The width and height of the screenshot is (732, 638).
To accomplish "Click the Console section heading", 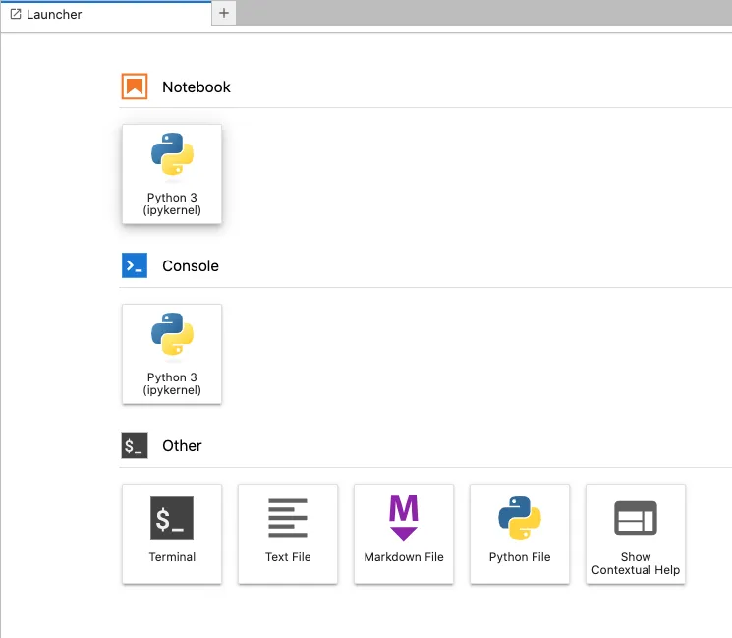I will 191,265.
